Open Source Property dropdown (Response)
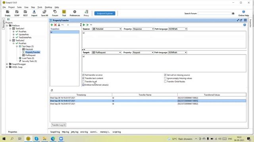 pos(143,29)
